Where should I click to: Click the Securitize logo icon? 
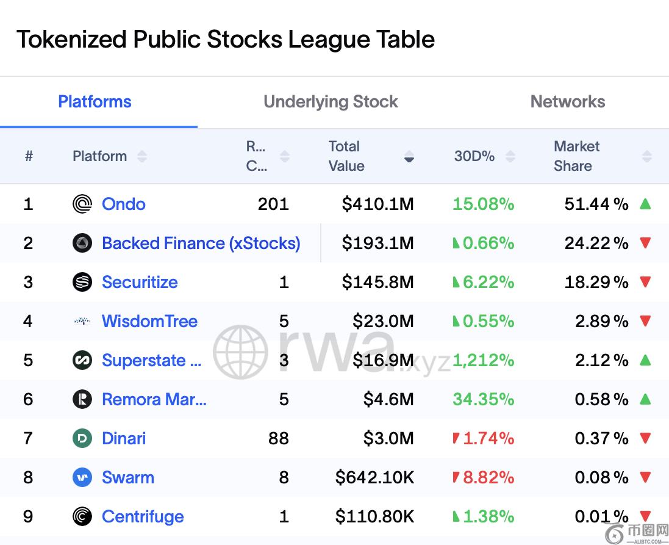coord(82,282)
